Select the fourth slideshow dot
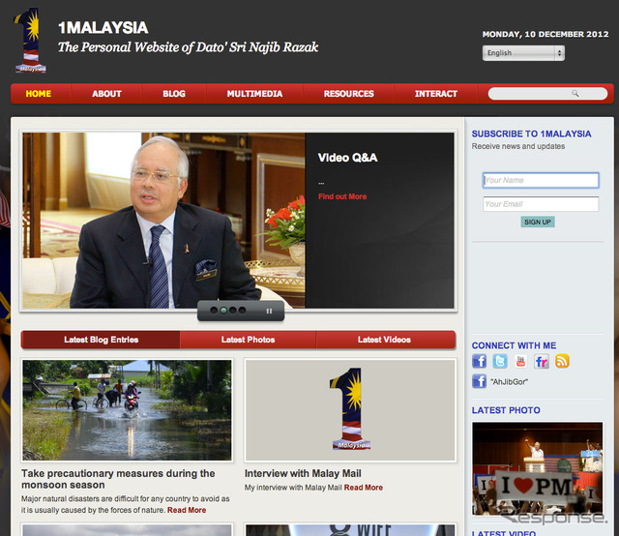This screenshot has width=619, height=536. coord(242,311)
